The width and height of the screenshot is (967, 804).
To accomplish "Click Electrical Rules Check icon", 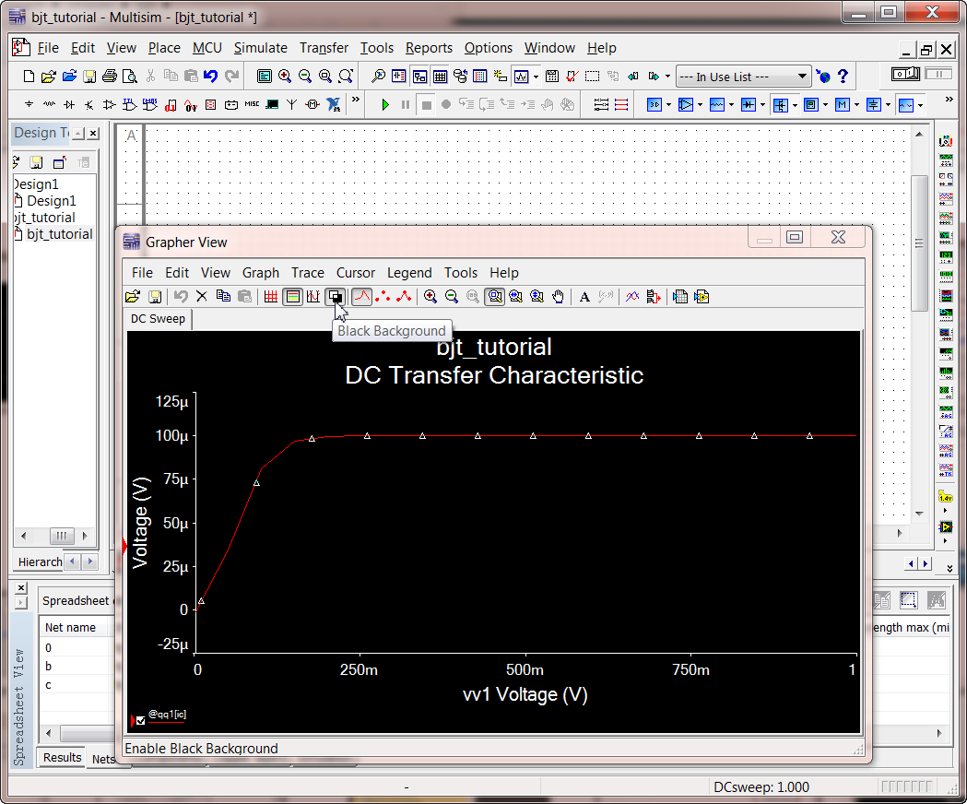I will point(572,77).
